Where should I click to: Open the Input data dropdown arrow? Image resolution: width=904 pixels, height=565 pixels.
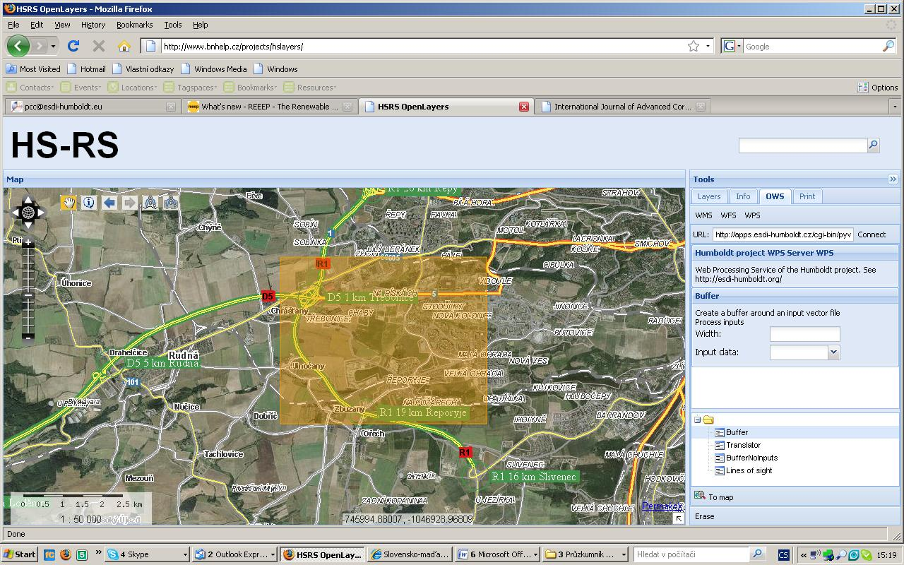(833, 352)
